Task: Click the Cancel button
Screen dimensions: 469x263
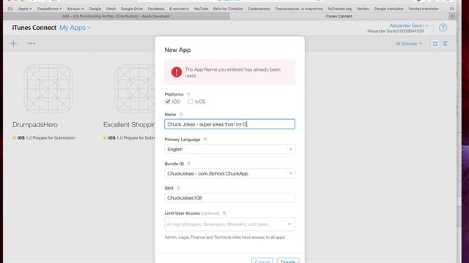Action: (x=262, y=262)
